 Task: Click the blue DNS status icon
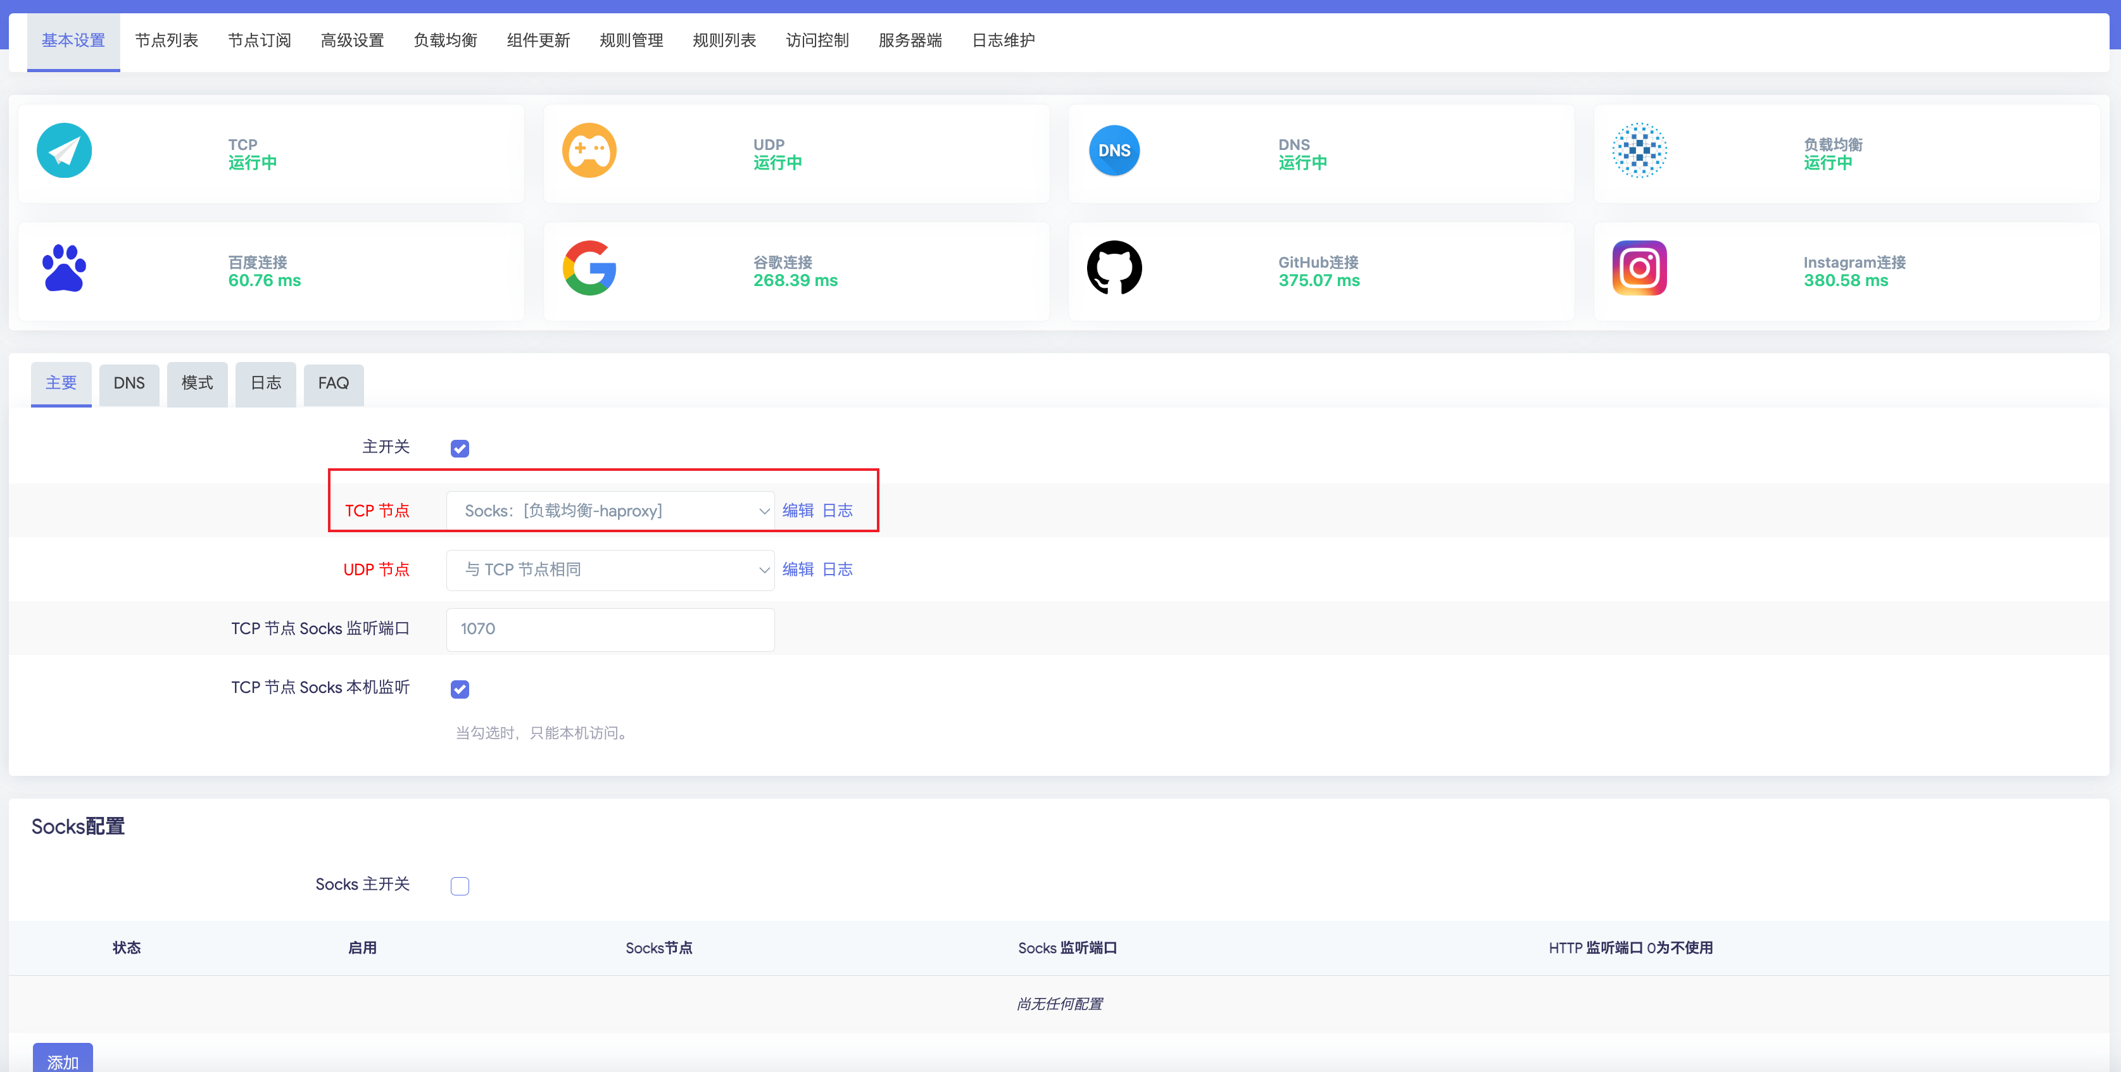click(1114, 151)
